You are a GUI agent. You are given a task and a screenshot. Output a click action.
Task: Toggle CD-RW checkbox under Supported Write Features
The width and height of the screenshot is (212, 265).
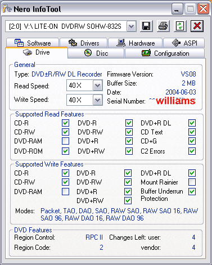pyautogui.click(x=65, y=182)
